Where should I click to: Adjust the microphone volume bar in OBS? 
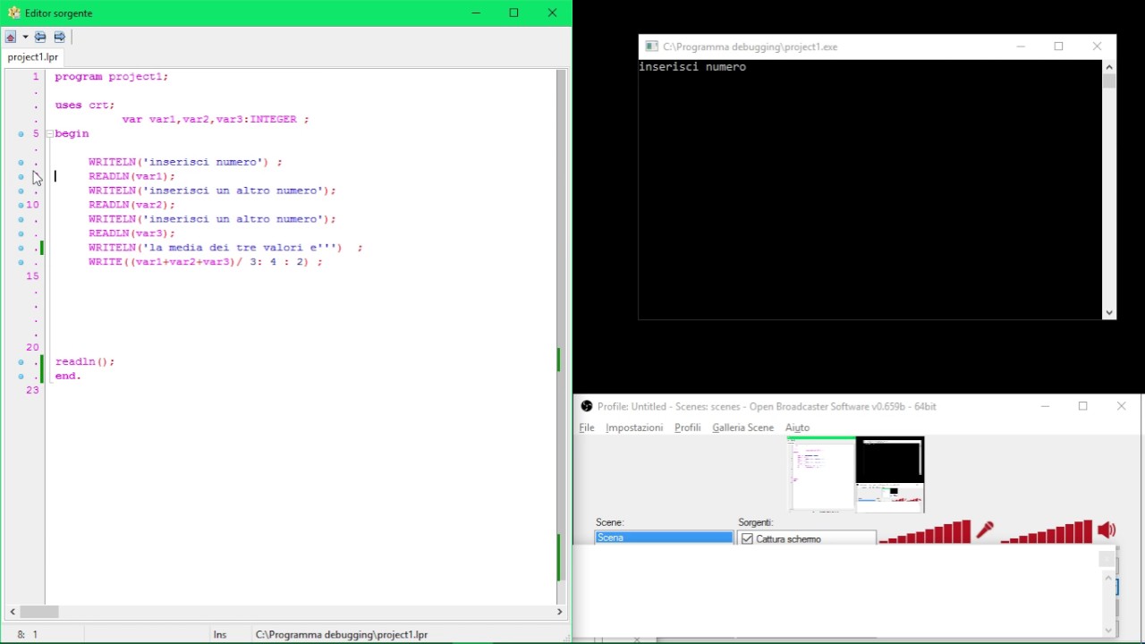click(925, 532)
